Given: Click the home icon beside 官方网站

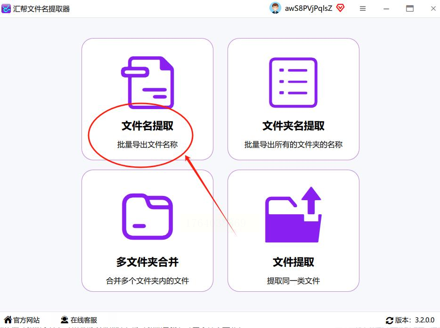Looking at the screenshot, I should tap(8, 320).
